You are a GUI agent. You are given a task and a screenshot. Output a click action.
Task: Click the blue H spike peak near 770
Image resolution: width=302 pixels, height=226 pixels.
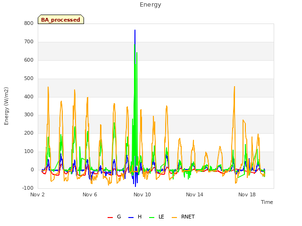point(135,30)
